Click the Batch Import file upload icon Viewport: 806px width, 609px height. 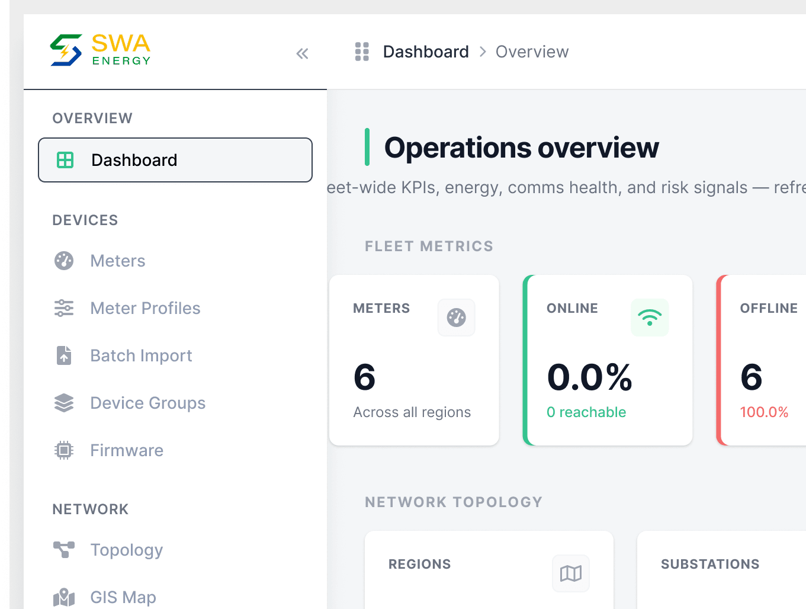click(x=64, y=355)
